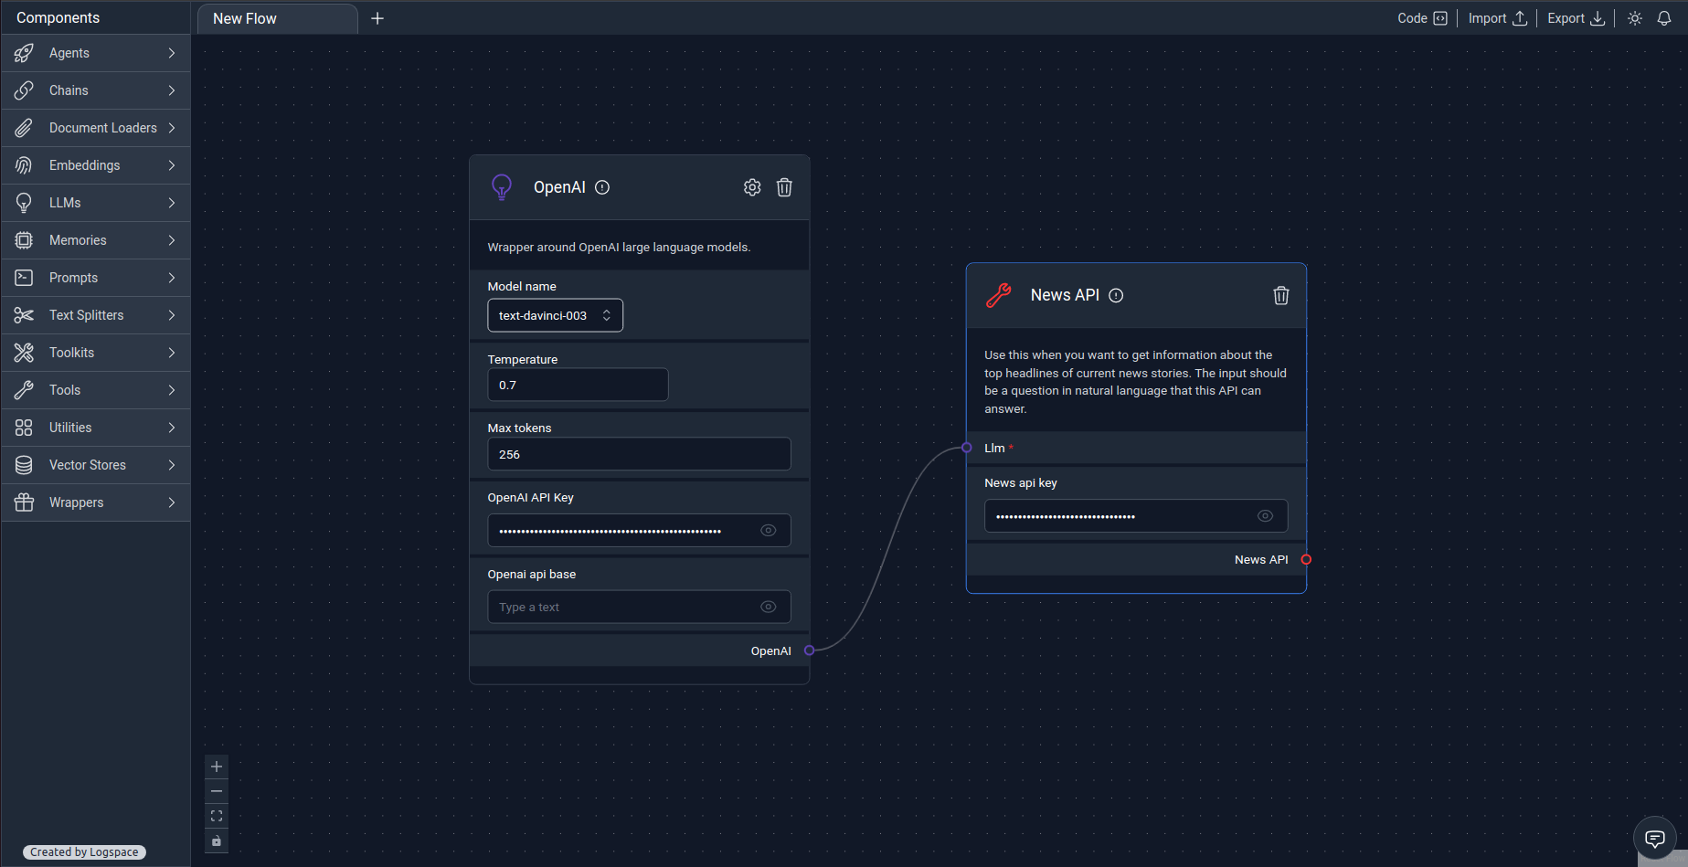Delete the News API node with trash icon
Screen dimensions: 1688x867
[x=1281, y=295]
